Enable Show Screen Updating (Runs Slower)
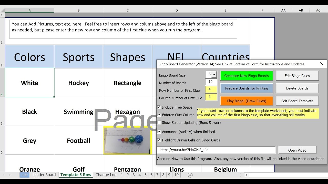The height and width of the screenshot is (184, 328). point(159,123)
